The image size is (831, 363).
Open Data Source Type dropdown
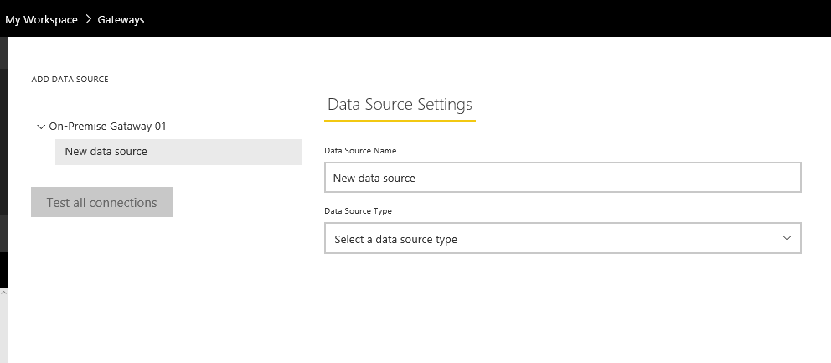point(562,238)
